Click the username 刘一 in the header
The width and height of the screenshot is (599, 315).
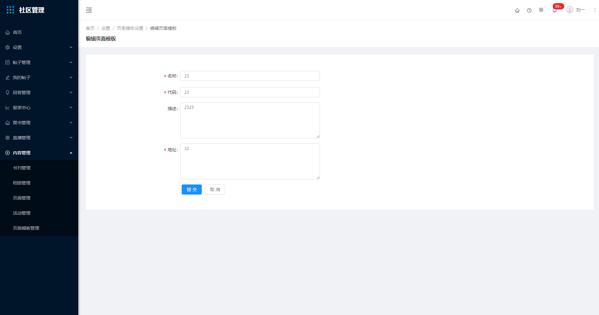pyautogui.click(x=580, y=10)
